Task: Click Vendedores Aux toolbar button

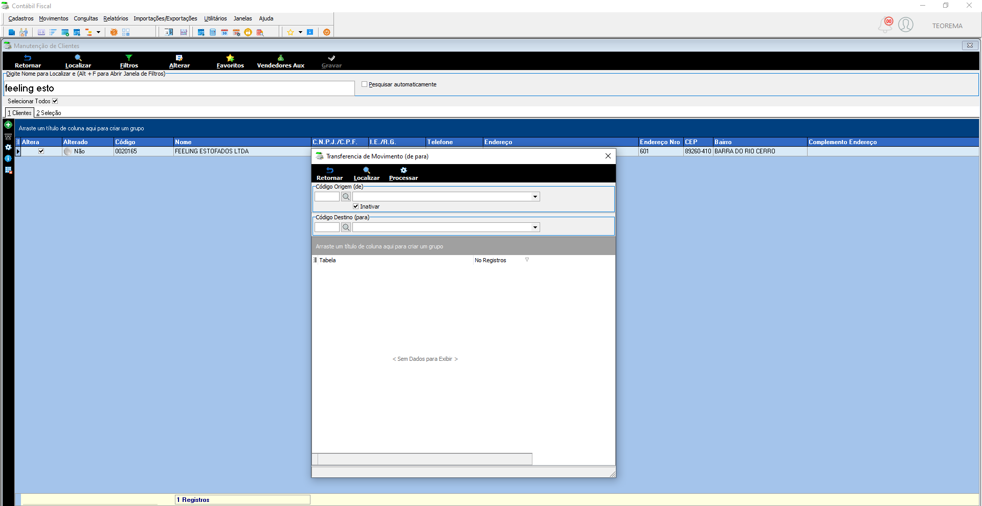Action: click(281, 61)
